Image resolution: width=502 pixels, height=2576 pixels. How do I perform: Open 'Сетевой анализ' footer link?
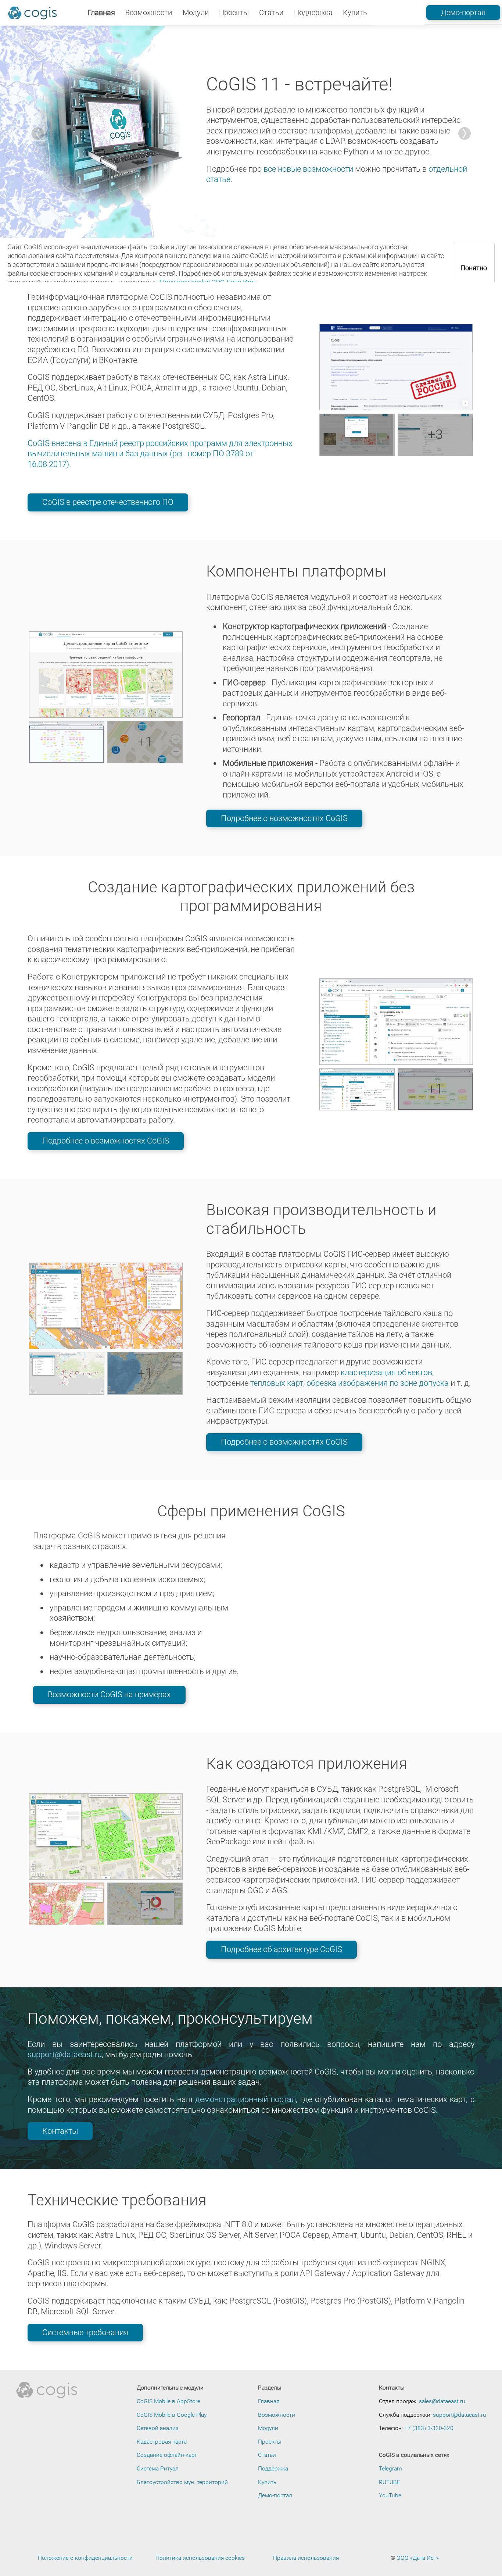pyautogui.click(x=158, y=2428)
